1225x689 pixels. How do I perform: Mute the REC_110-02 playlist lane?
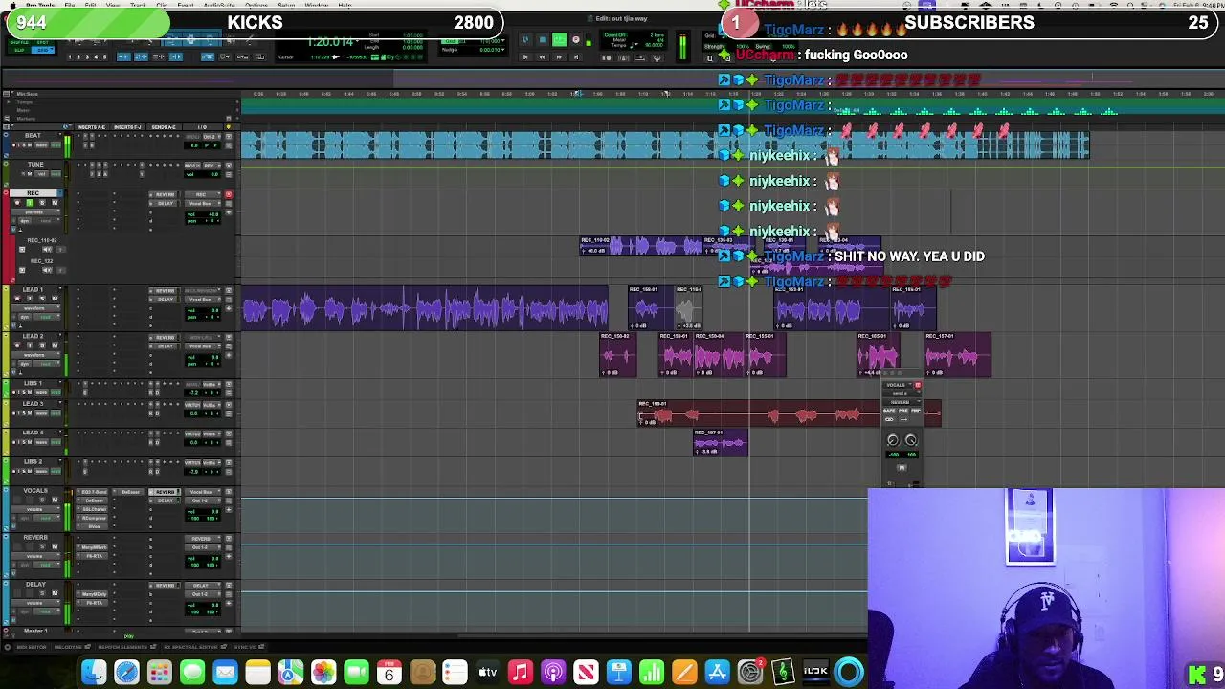(x=47, y=250)
